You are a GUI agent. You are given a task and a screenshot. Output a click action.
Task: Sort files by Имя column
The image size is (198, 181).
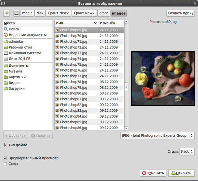pyautogui.click(x=76, y=23)
